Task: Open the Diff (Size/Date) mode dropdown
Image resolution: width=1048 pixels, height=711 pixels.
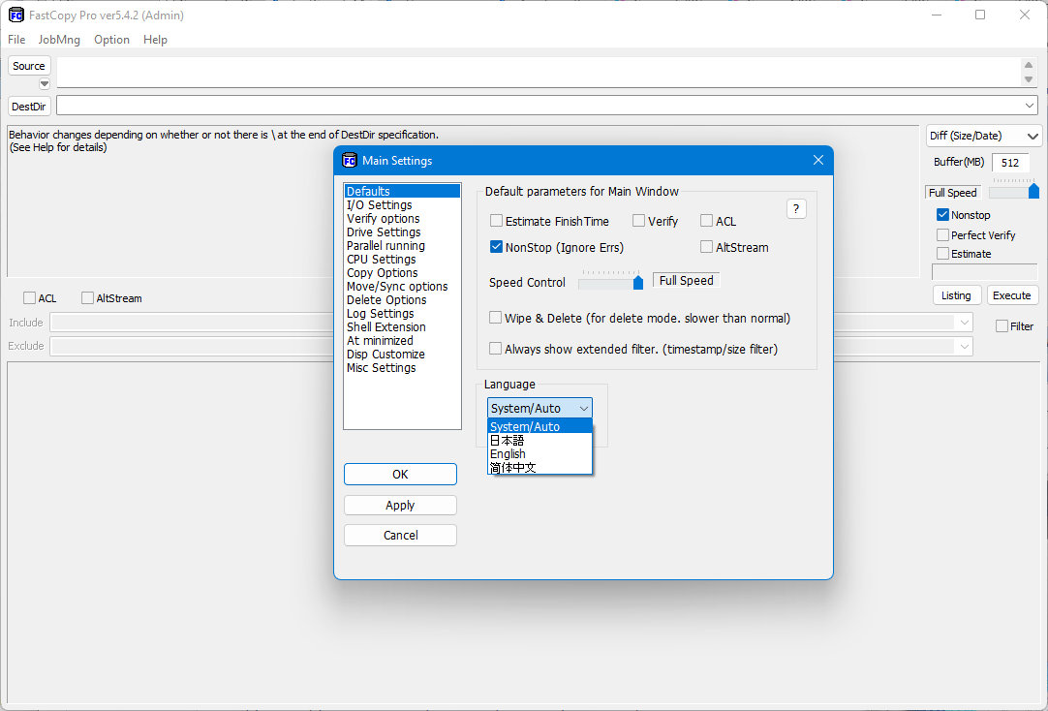Action: click(984, 136)
